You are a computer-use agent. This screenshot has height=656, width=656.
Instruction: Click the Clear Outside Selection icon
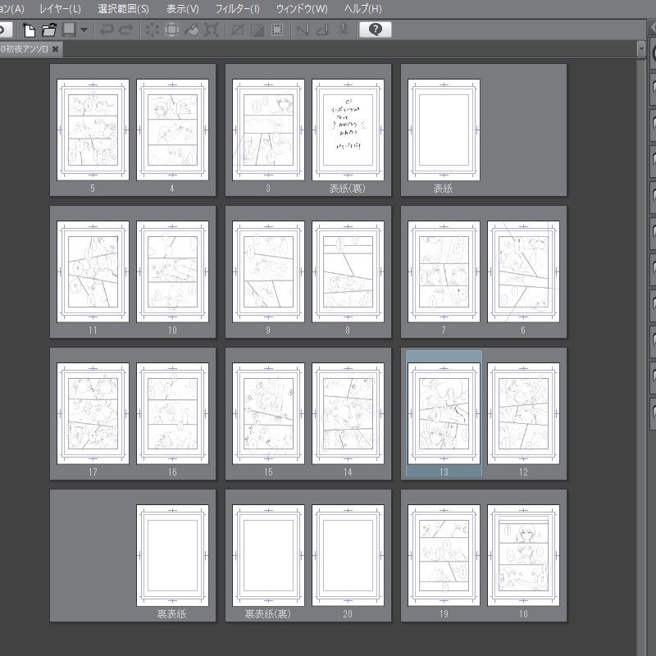(171, 30)
